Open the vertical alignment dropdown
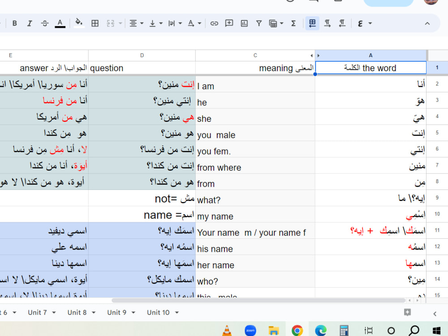This screenshot has width=448, height=336. 153,23
